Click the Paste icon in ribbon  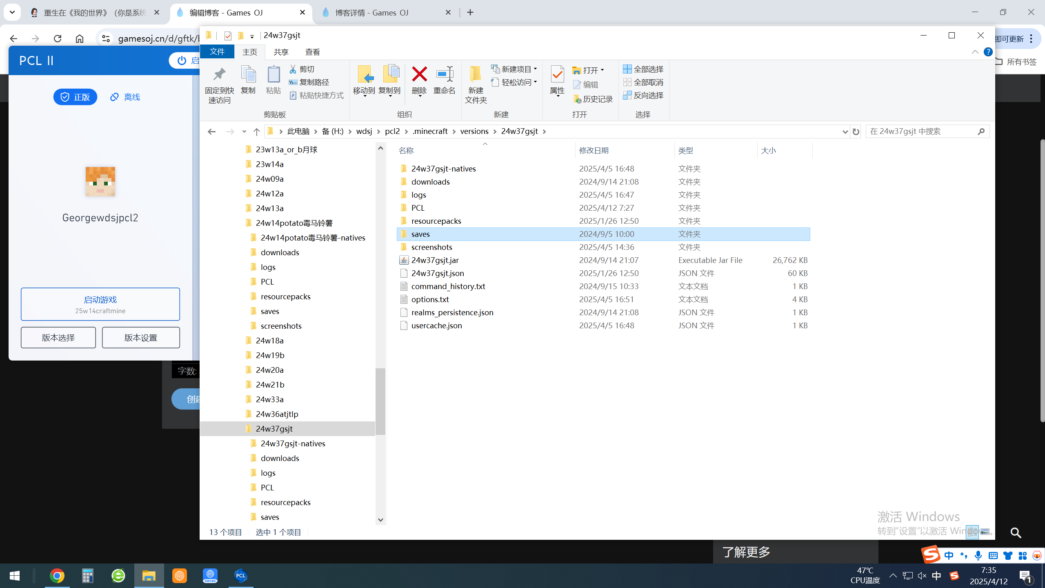click(273, 74)
